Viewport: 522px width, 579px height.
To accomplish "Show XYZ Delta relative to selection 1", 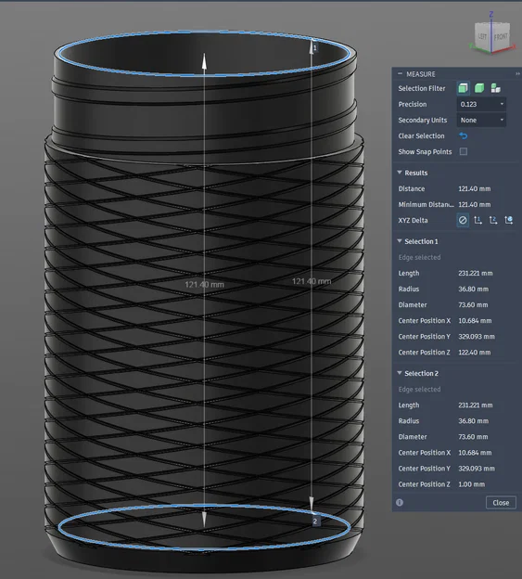I will pos(478,221).
